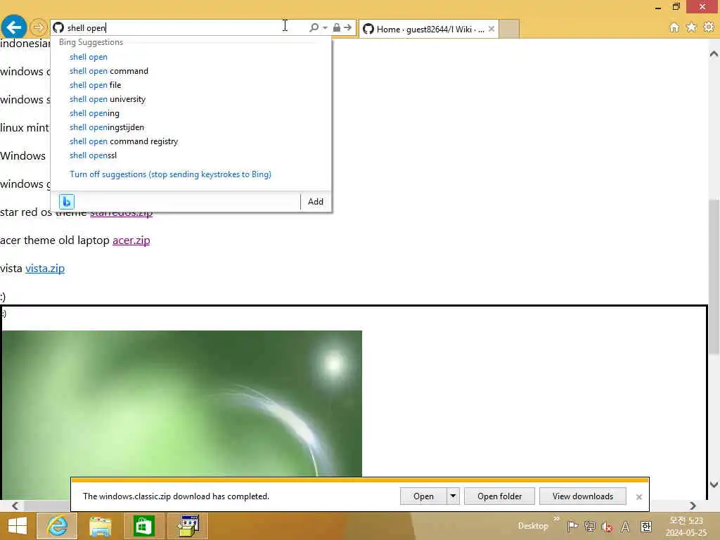Click Add search provider button
Viewport: 720px width, 540px height.
pos(316,202)
